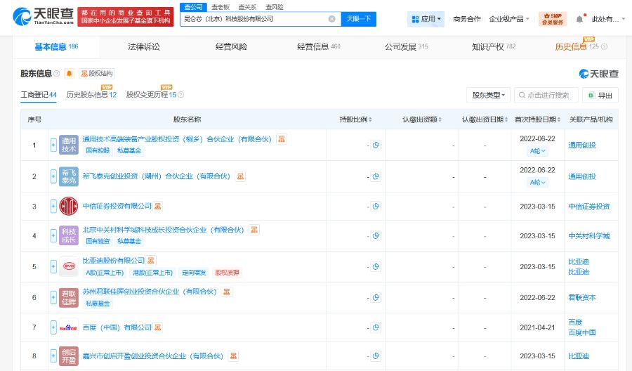632x371 pixels.
Task: Expand the 比亚迪股份有限公司 row plus toggle
Action: click(x=53, y=267)
